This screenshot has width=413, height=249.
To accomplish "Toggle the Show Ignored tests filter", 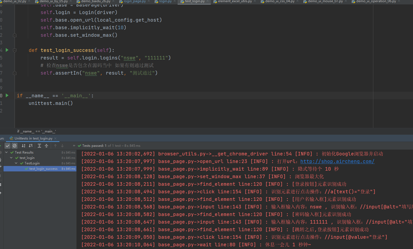I will coord(15,146).
